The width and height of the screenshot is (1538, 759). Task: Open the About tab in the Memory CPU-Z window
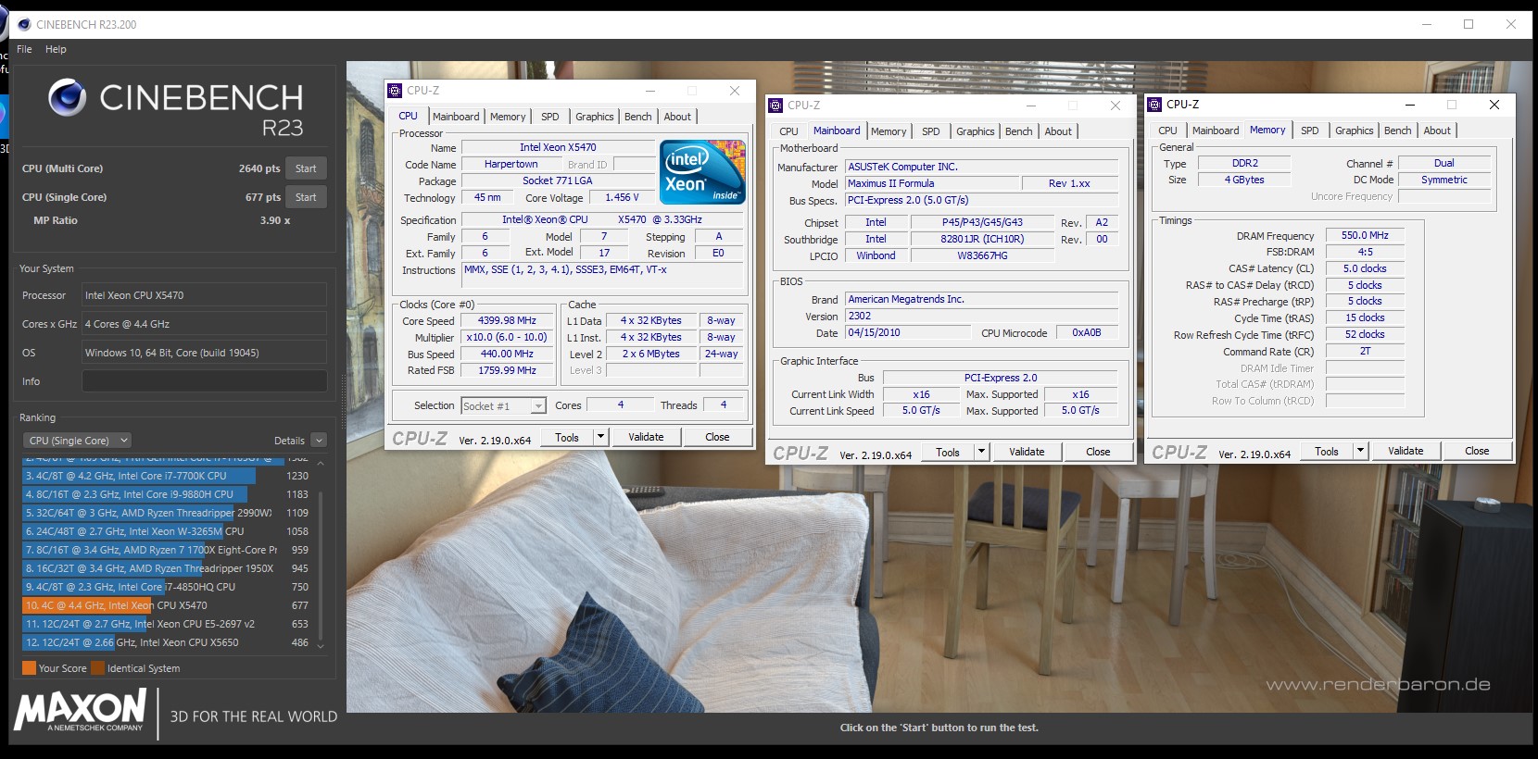1437,131
